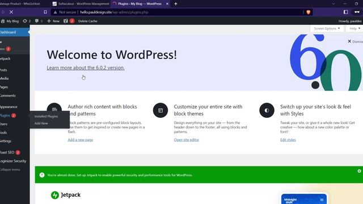Viewport: 363px width, 204px height.
Task: Dismiss the green Jetpack setup notice
Action: [359, 171]
